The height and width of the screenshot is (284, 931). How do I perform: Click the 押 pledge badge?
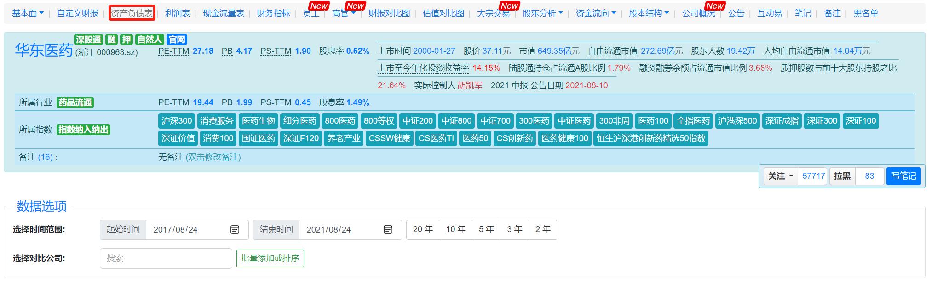click(x=126, y=40)
